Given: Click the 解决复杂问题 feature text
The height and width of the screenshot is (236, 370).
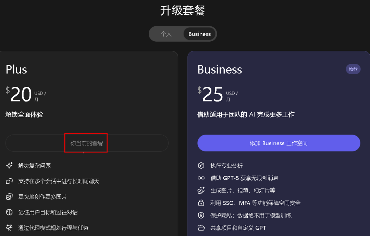Looking at the screenshot, I should click(x=35, y=166).
